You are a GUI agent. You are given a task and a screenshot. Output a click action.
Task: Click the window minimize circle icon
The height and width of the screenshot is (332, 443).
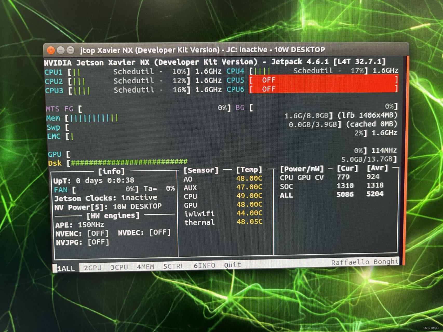click(x=61, y=50)
